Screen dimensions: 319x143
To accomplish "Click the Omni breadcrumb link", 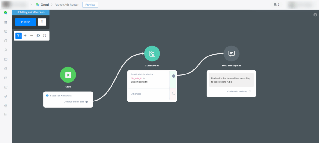I will tap(45, 5).
